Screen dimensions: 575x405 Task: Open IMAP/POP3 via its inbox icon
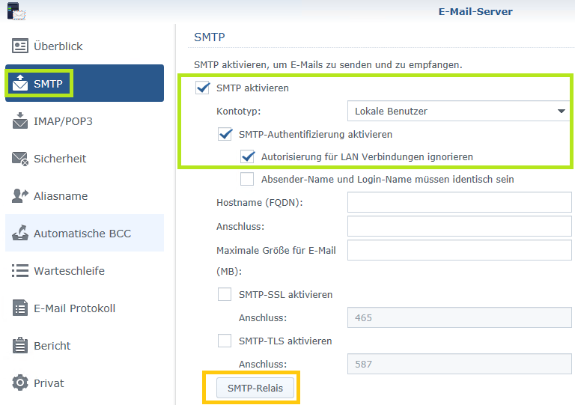pyautogui.click(x=20, y=121)
